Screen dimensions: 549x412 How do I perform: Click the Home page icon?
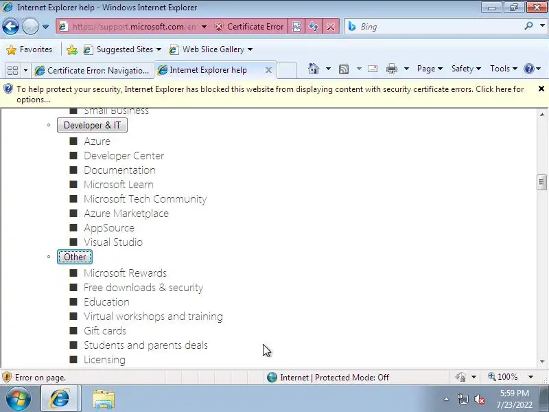tap(314, 69)
